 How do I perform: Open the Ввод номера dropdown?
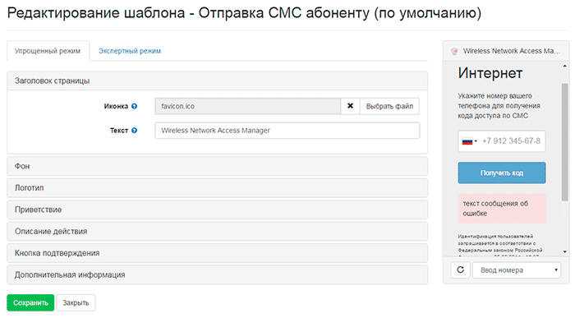click(x=517, y=270)
